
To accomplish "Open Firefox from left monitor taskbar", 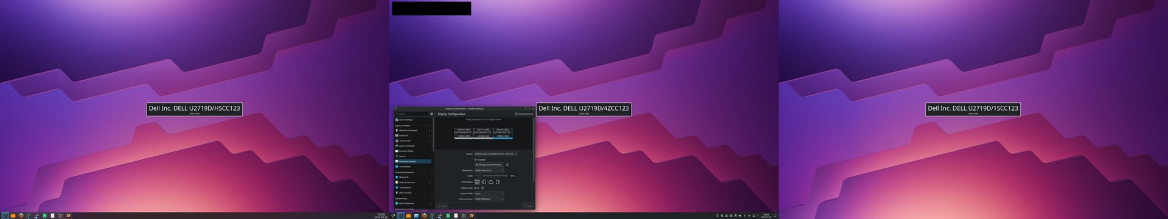I will 21,215.
